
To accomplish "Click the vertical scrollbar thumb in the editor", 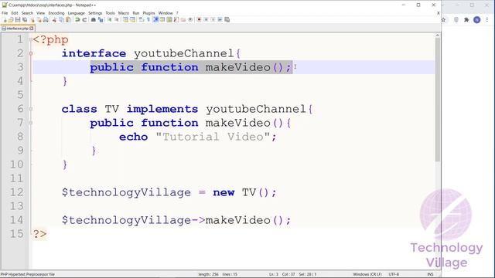I will pos(437,100).
